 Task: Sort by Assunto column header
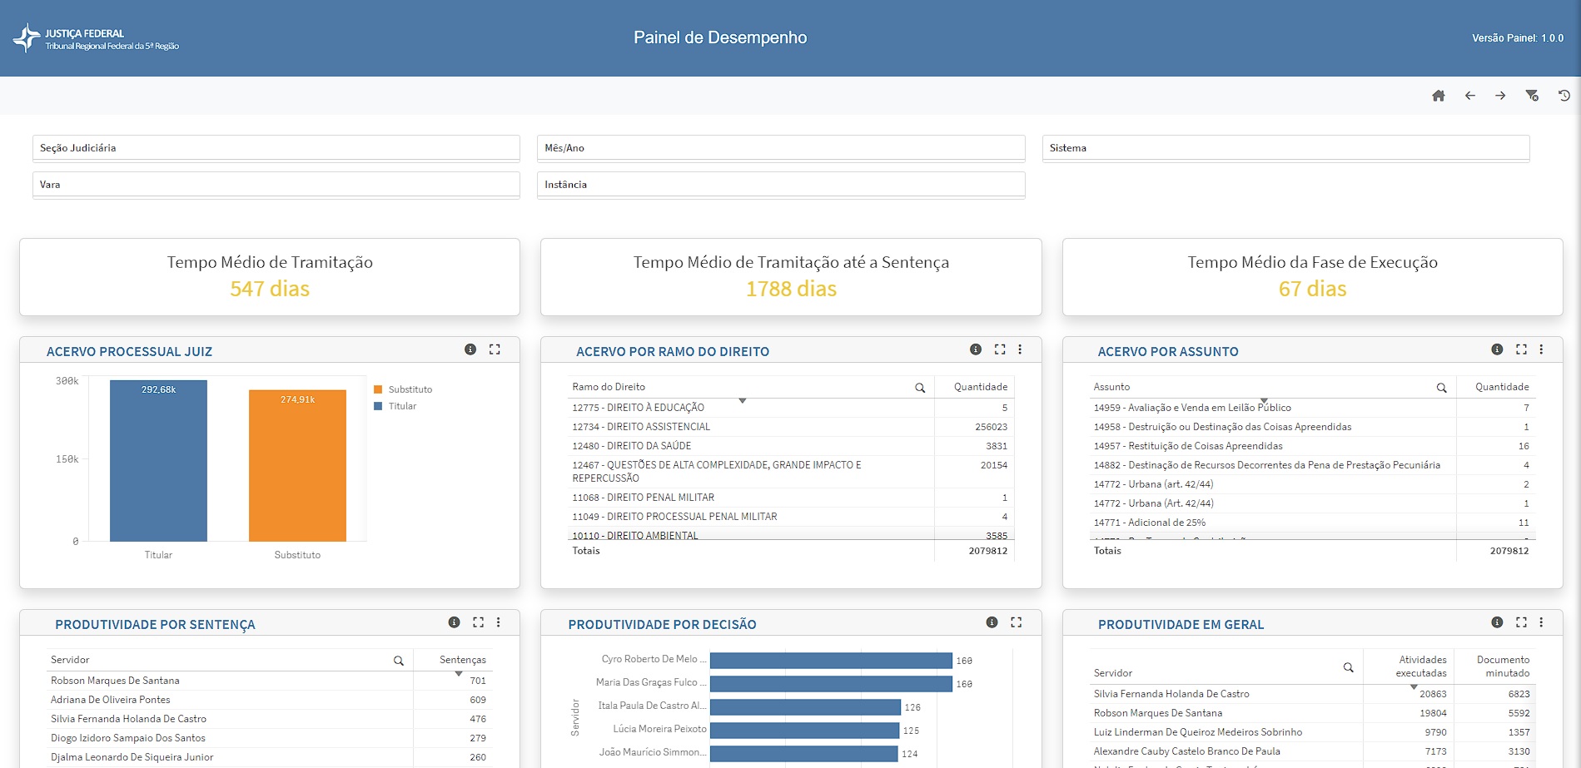coord(1111,387)
